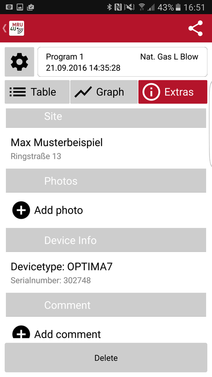This screenshot has width=212, height=377.
Task: Go back using the left chevron
Action: pos(4,28)
